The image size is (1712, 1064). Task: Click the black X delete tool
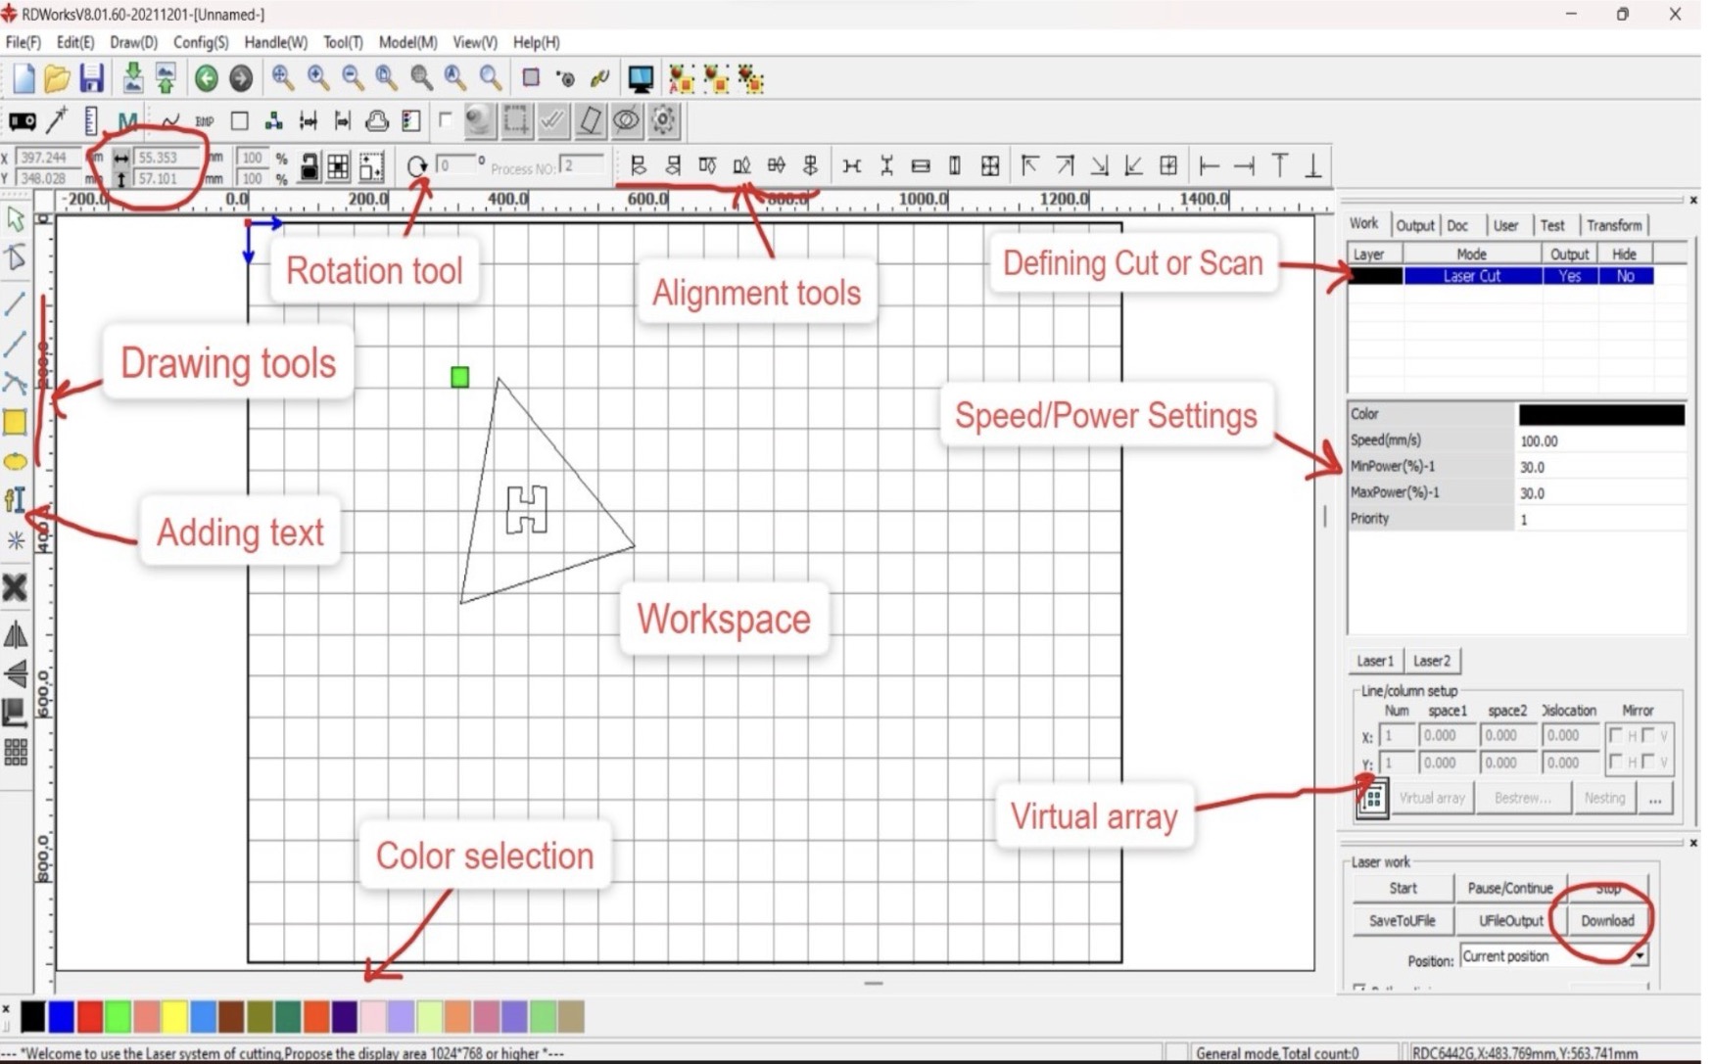pos(15,587)
